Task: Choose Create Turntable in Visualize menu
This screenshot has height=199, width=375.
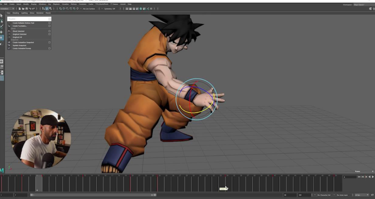Action: click(20, 26)
